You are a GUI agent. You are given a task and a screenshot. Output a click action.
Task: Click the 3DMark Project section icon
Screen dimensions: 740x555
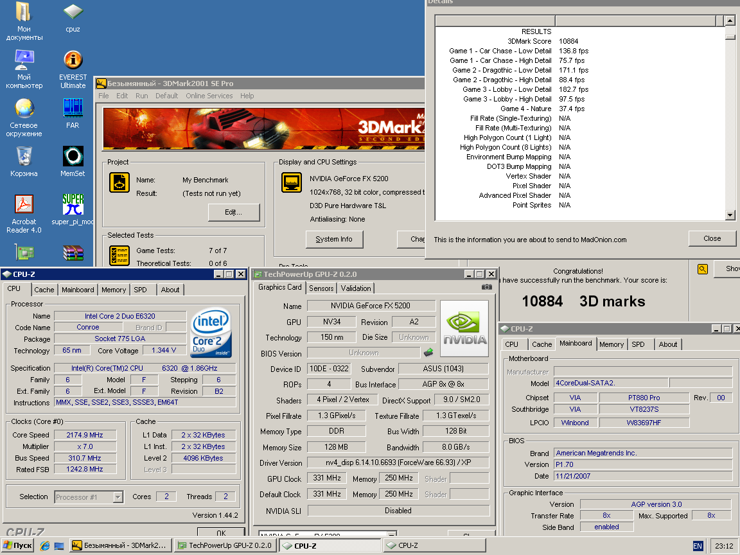tap(119, 182)
